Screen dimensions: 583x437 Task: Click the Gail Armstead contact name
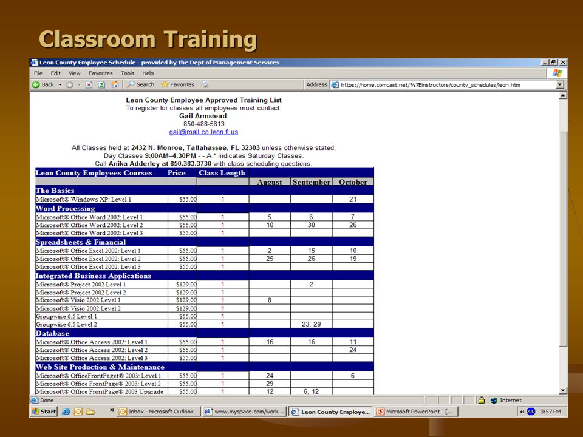pyautogui.click(x=203, y=116)
